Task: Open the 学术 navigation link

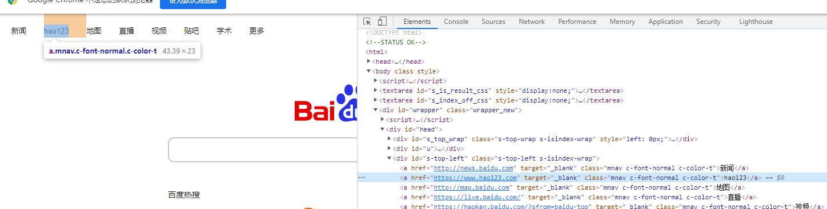Action: click(x=224, y=31)
